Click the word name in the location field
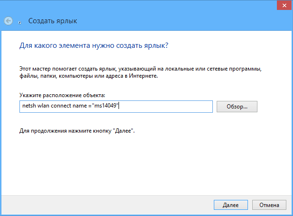This screenshot has height=216, width=293. click(x=80, y=106)
